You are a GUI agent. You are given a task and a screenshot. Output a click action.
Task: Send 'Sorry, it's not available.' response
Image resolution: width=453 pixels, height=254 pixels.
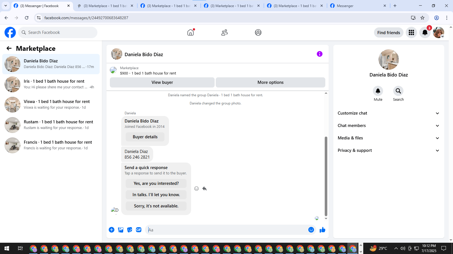pos(156,206)
